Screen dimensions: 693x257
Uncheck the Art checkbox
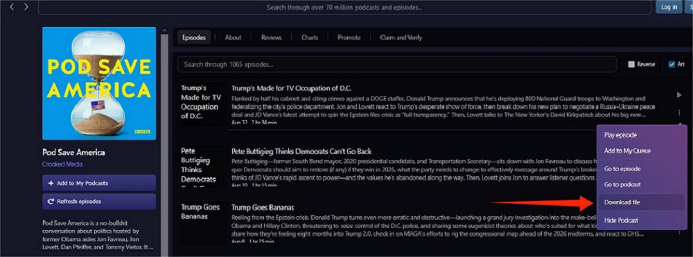coord(672,64)
